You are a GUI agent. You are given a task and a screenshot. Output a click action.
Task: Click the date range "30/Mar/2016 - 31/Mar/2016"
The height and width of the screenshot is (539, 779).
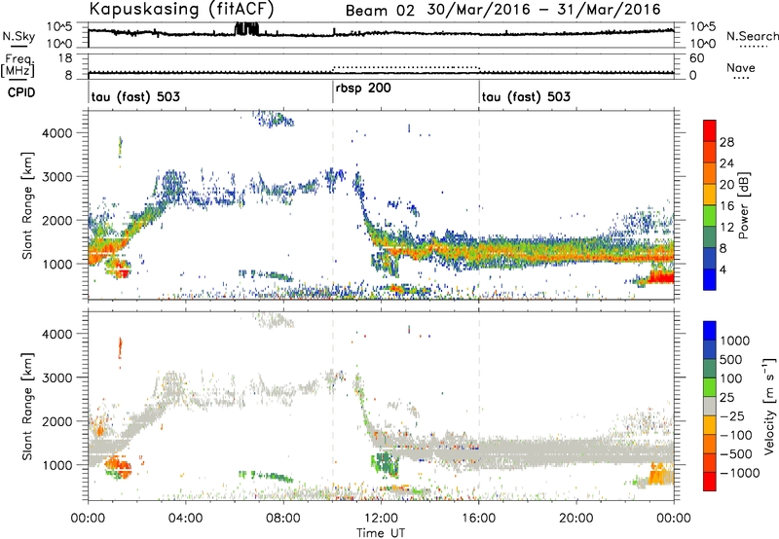(544, 10)
